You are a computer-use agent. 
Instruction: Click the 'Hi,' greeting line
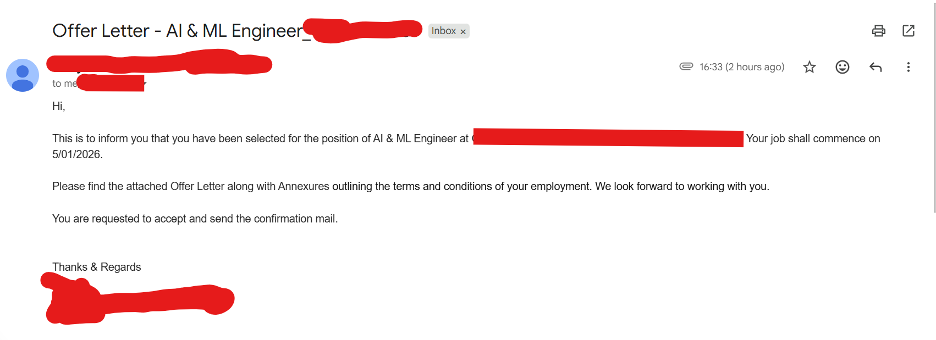[59, 106]
